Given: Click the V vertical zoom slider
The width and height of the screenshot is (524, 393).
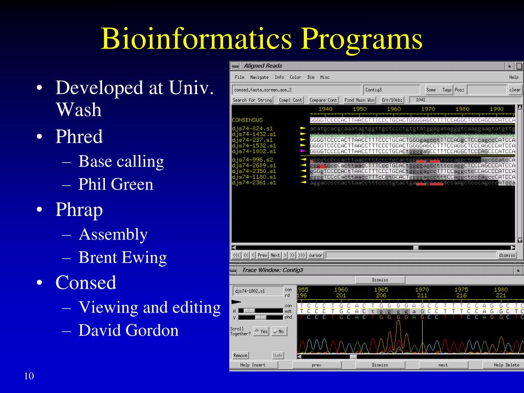Looking at the screenshot, I should 260,317.
